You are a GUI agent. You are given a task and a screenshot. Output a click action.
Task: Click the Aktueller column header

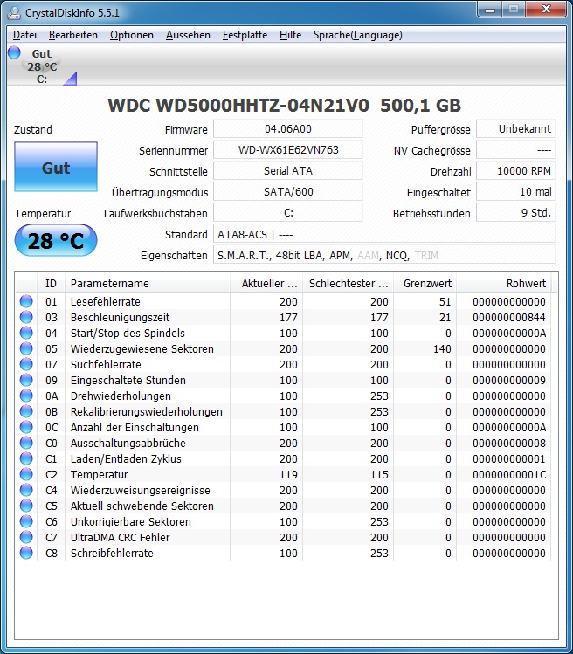tap(266, 283)
